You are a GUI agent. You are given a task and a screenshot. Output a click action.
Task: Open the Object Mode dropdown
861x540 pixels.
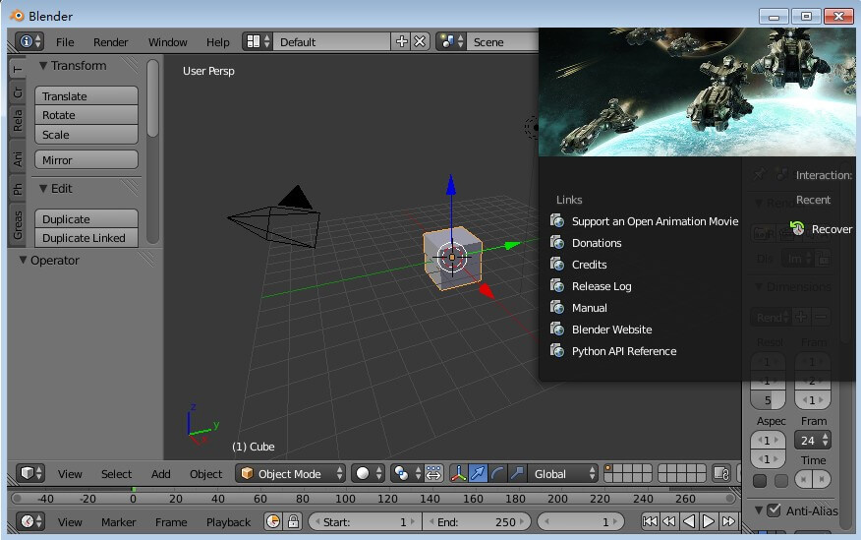click(x=291, y=473)
